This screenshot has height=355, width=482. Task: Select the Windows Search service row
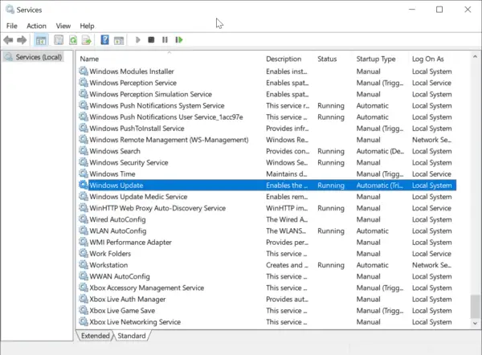point(115,151)
